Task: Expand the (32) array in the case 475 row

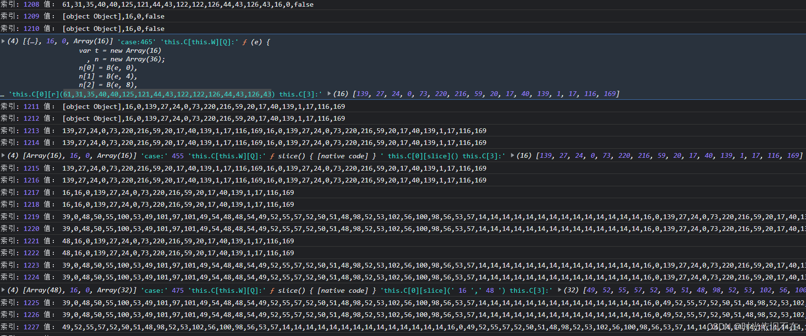Action: click(x=559, y=290)
